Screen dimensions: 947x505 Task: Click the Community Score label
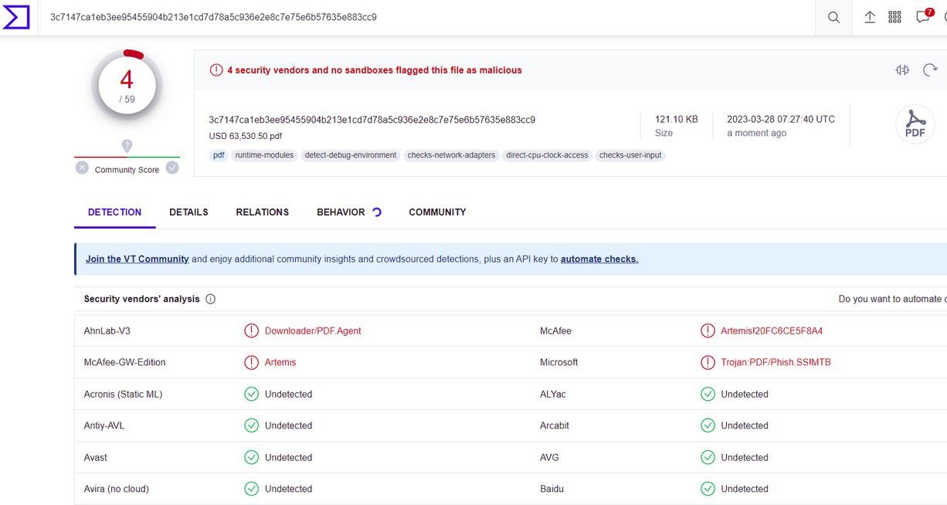127,170
